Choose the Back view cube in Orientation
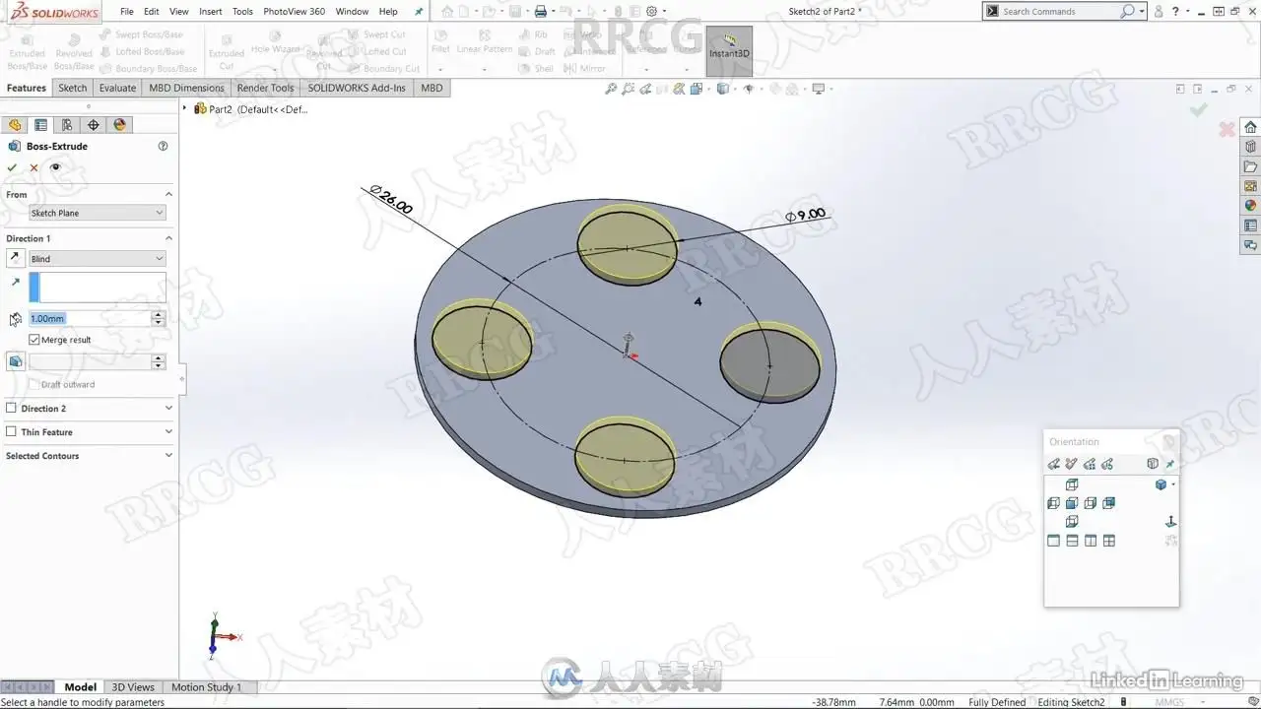The height and width of the screenshot is (709, 1261). click(1109, 503)
